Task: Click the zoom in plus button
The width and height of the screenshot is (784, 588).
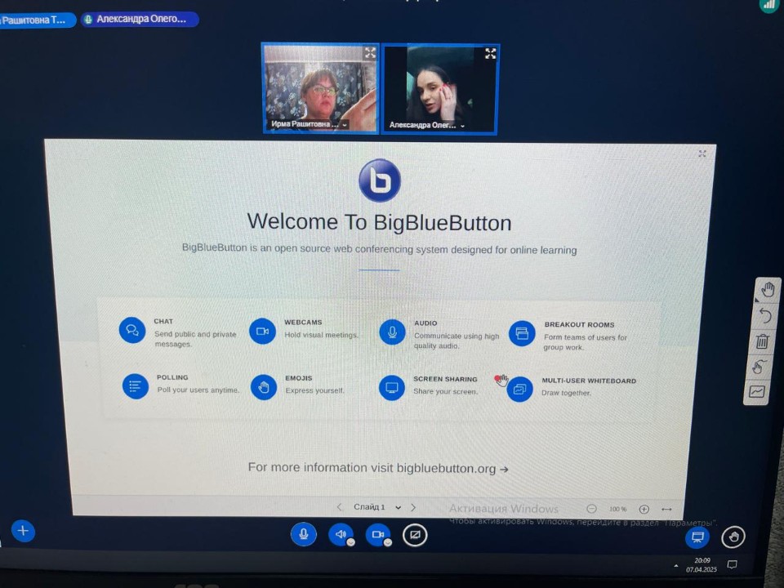Action: pos(644,509)
